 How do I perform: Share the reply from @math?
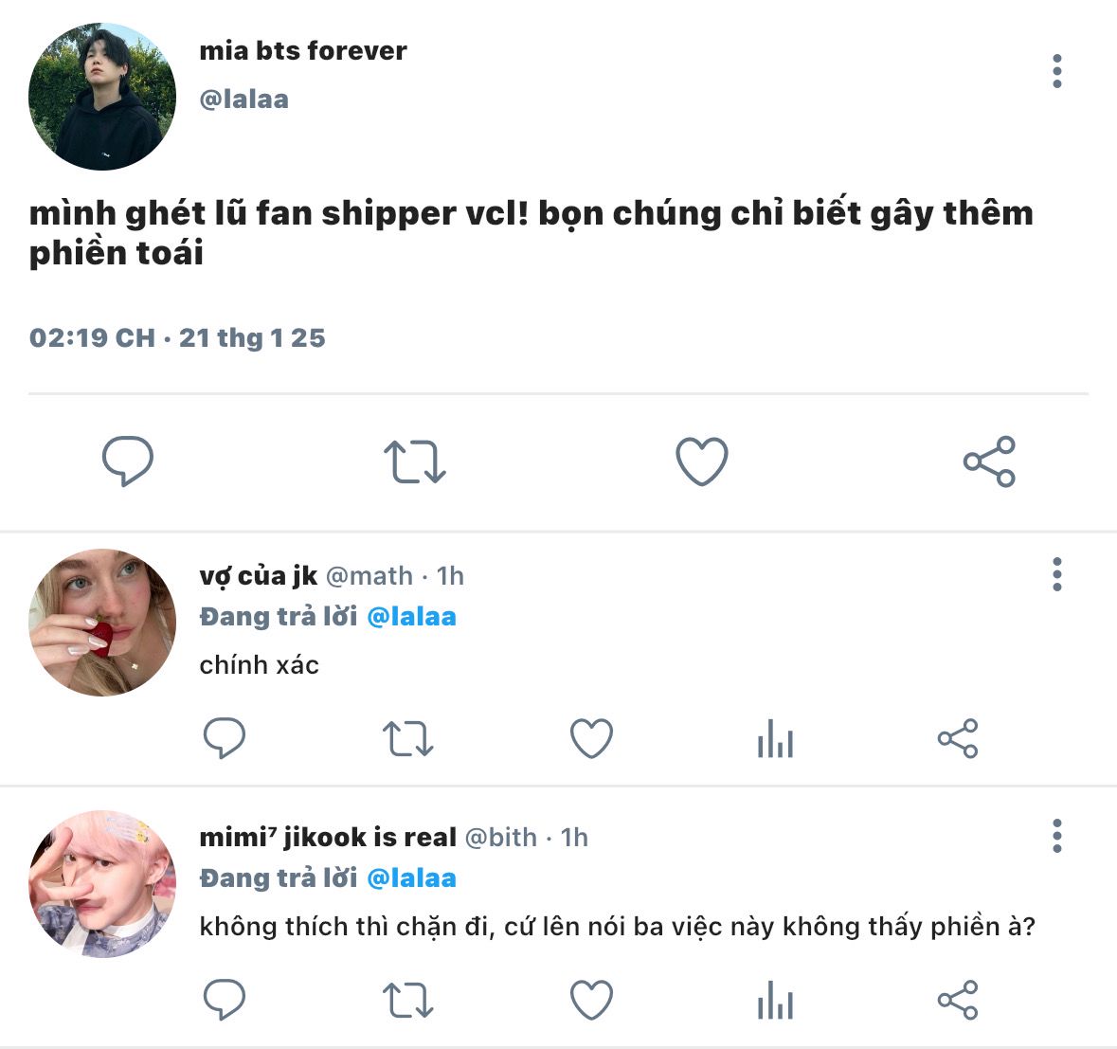(x=958, y=738)
